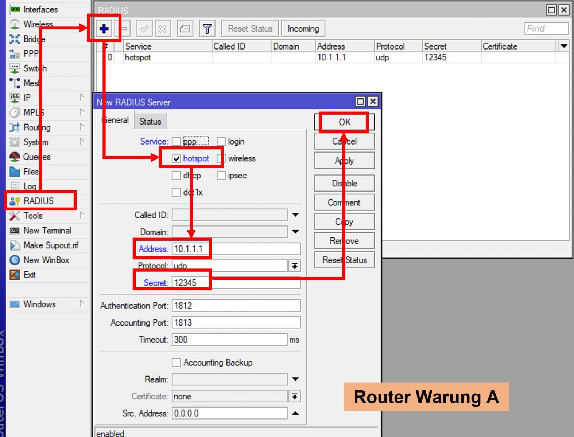Click the Secret input field
Screen dimensions: 574x437
pos(236,283)
